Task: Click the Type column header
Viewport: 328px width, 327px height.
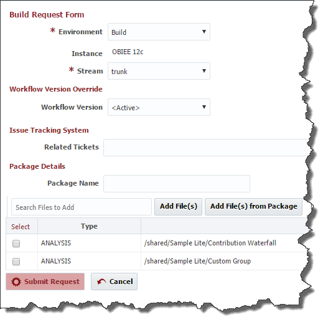Action: coord(90,226)
